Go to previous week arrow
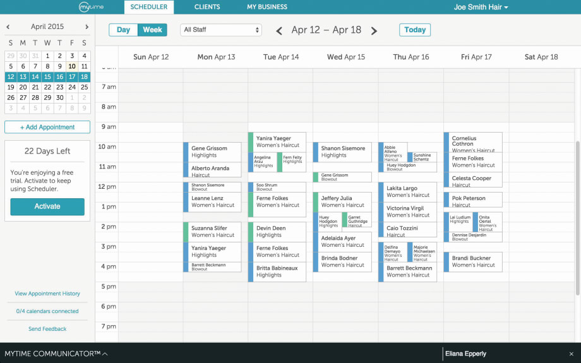Screen dimensions: 581x363 279,31
